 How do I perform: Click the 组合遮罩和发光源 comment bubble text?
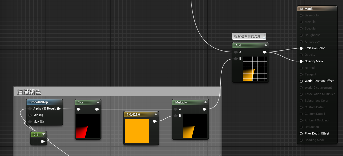(247, 36)
